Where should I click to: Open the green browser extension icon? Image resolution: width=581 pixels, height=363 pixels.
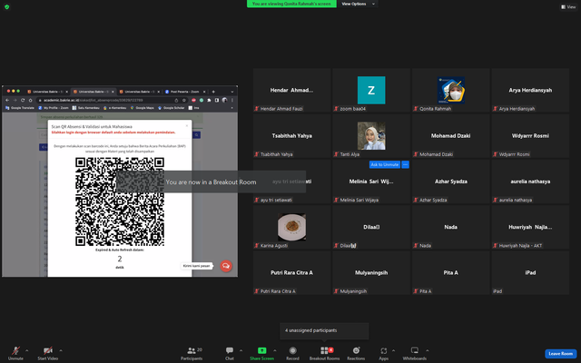point(202,100)
